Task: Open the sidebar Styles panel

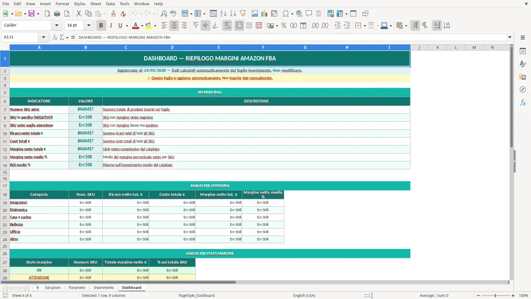Action: (523, 64)
